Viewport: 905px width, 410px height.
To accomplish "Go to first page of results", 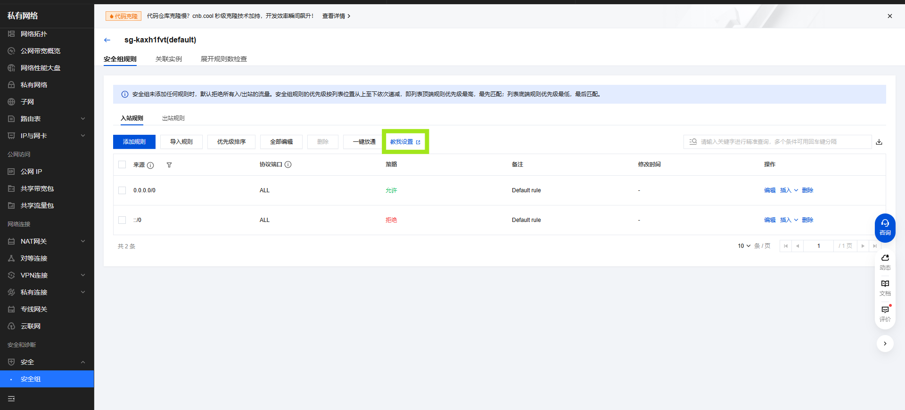I will 786,246.
